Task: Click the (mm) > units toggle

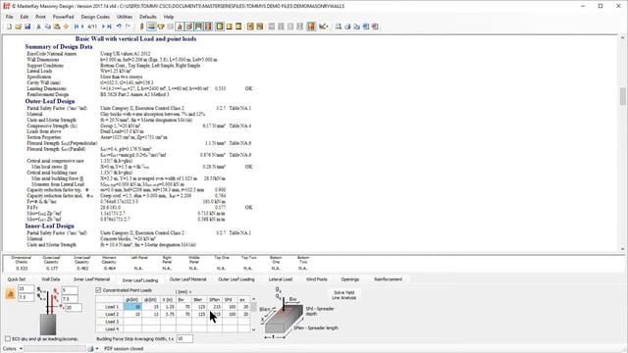Action: (x=183, y=292)
